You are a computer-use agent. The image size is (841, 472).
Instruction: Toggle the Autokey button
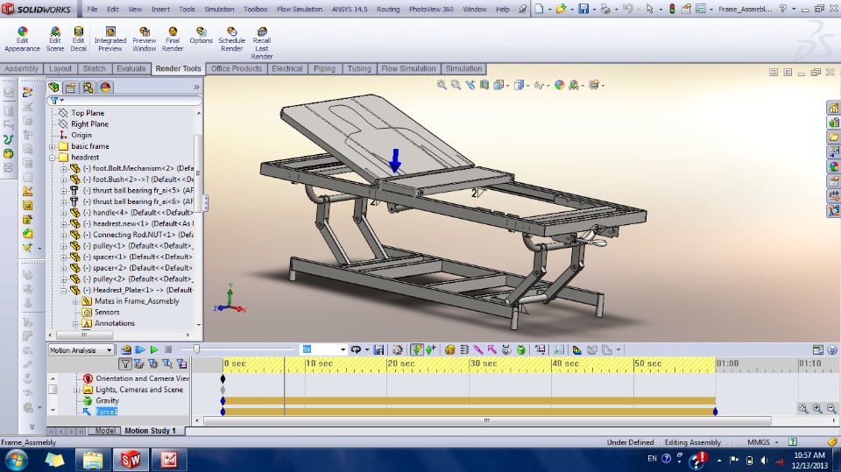417,349
